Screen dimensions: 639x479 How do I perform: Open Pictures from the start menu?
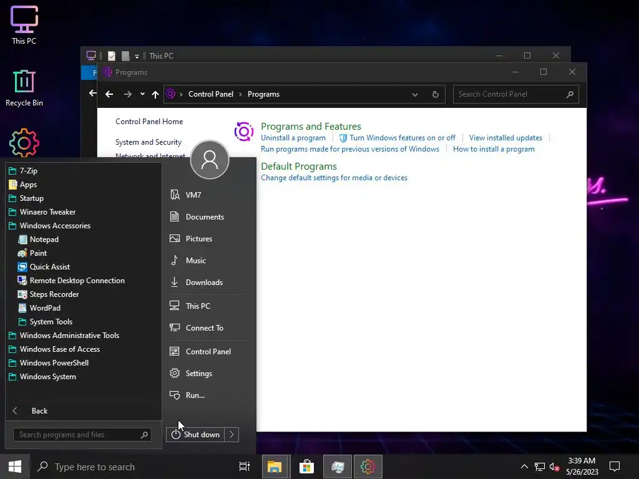coord(191,239)
